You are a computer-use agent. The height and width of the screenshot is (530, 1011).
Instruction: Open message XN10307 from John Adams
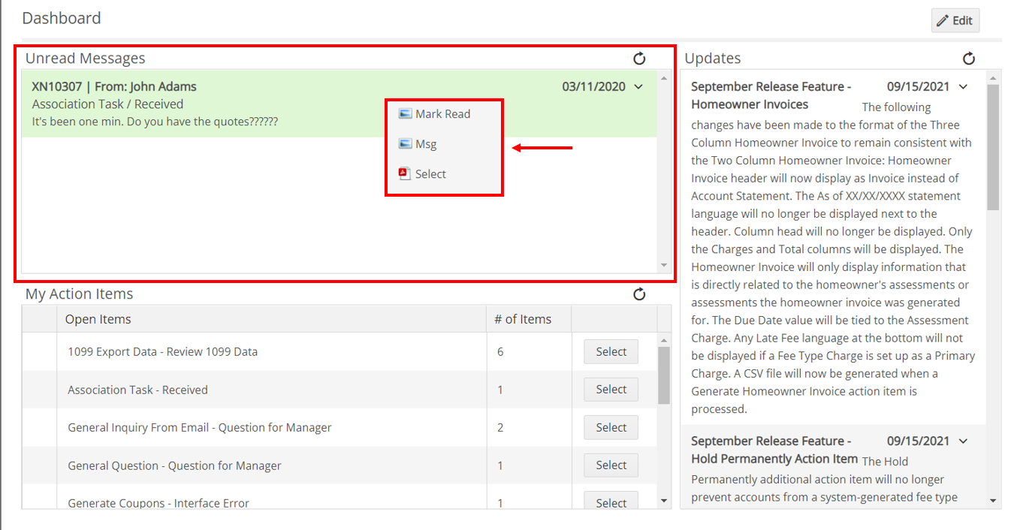coord(114,87)
